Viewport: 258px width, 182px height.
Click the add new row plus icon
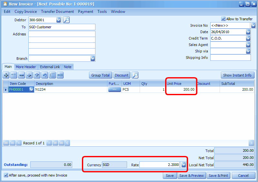tap(6, 75)
